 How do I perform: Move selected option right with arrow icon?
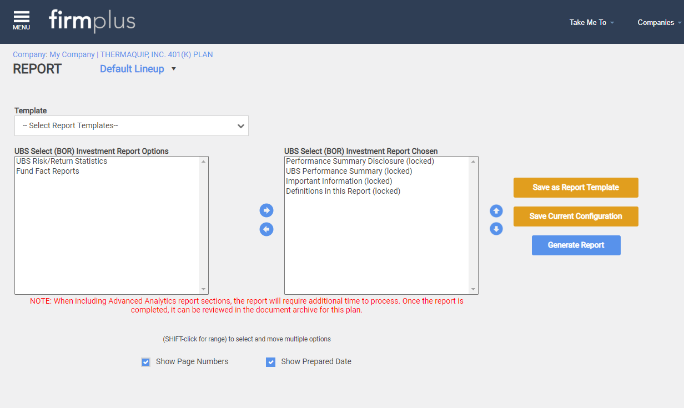coord(266,210)
